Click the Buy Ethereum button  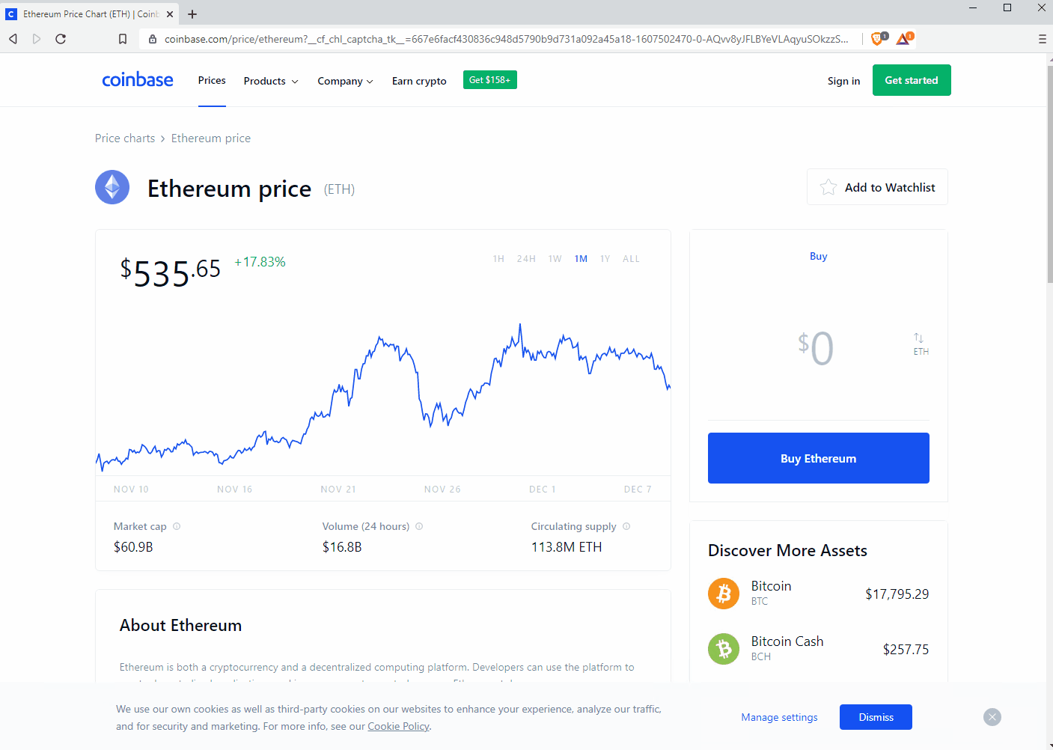click(x=818, y=457)
